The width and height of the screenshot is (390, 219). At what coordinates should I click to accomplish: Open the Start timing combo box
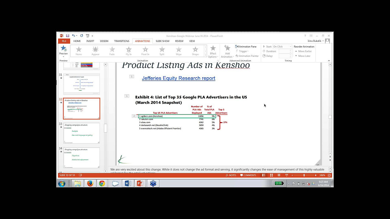pos(282,47)
